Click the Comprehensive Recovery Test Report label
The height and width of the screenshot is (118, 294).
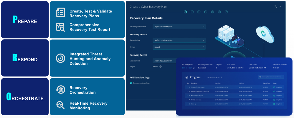pyautogui.click(x=90, y=27)
